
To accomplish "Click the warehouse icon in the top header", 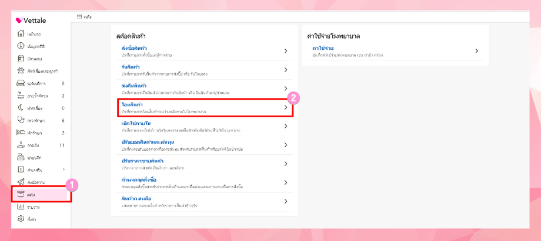I will (x=79, y=16).
